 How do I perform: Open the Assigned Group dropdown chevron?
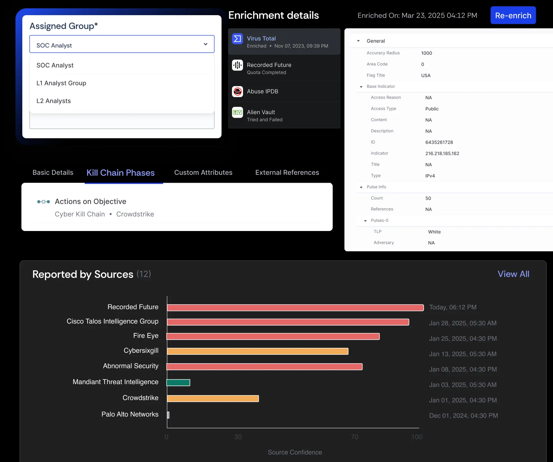click(x=205, y=44)
